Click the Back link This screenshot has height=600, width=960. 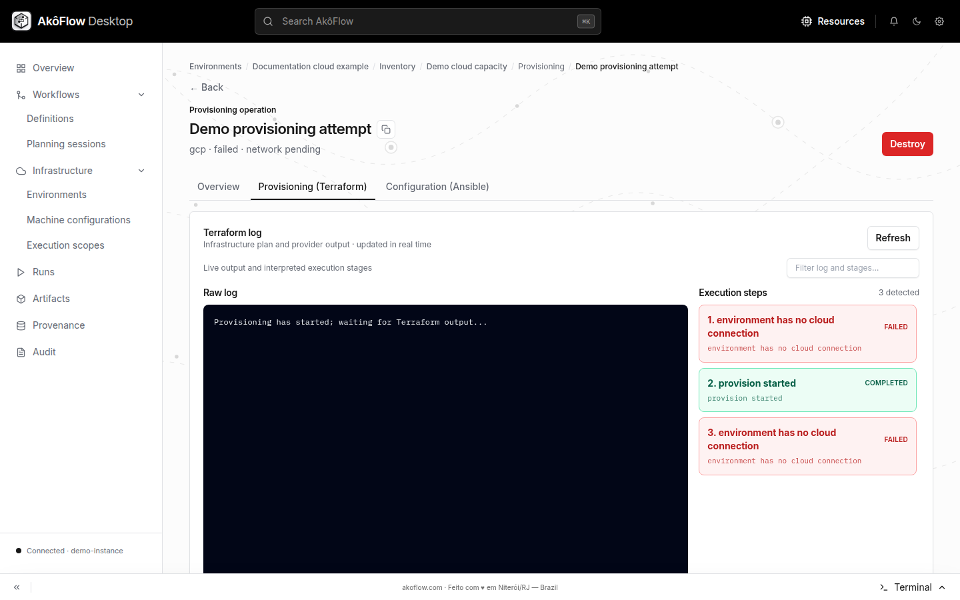[x=207, y=87]
